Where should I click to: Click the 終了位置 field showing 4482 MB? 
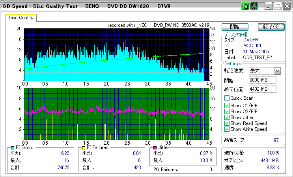click(x=263, y=89)
